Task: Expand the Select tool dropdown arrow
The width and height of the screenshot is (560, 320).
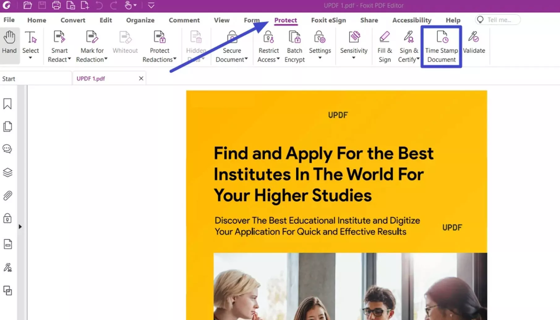Action: (x=30, y=58)
